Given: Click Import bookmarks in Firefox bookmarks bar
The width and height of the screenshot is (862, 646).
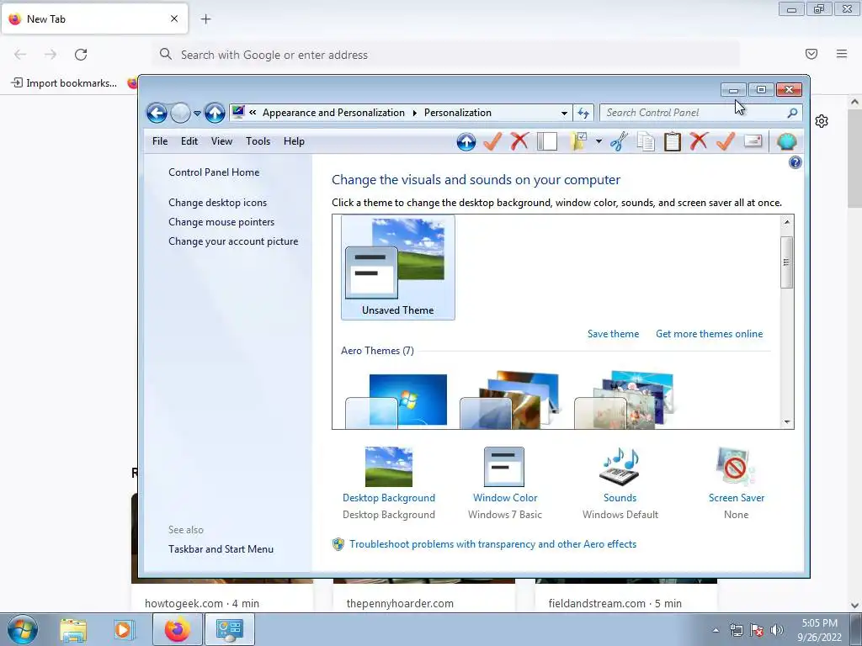Looking at the screenshot, I should point(64,83).
